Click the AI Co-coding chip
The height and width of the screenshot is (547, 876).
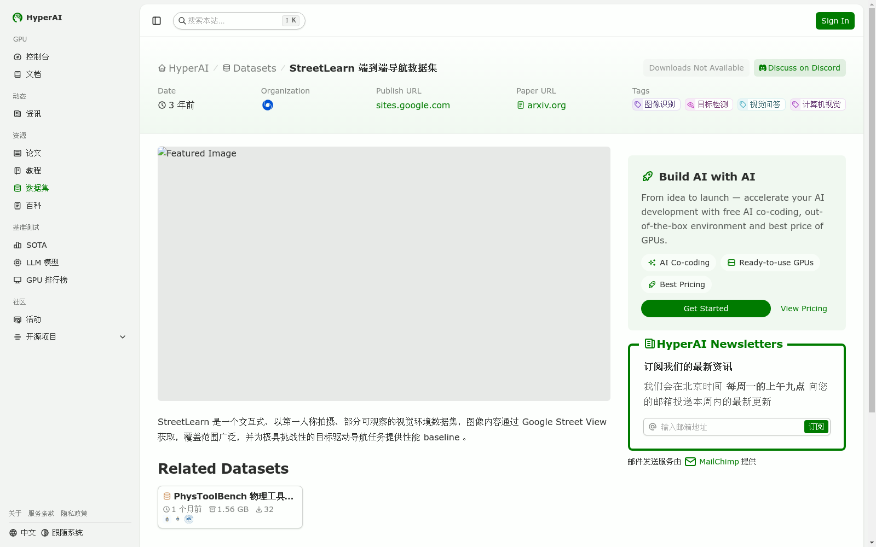pyautogui.click(x=679, y=263)
